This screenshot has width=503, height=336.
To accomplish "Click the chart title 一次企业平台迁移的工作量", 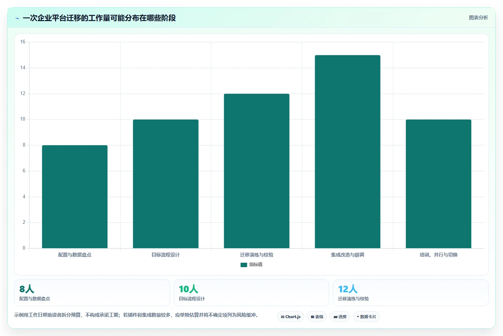I will tap(99, 18).
